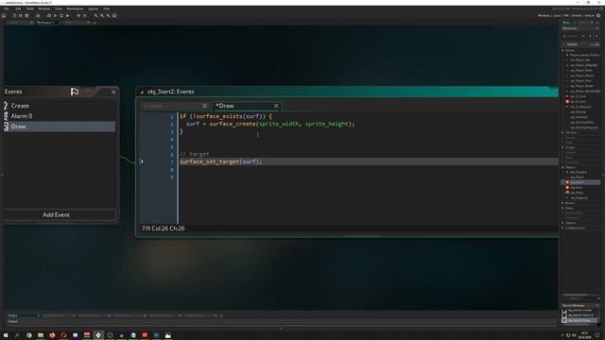Close the Create code tab
This screenshot has height=340, width=605.
[x=204, y=106]
